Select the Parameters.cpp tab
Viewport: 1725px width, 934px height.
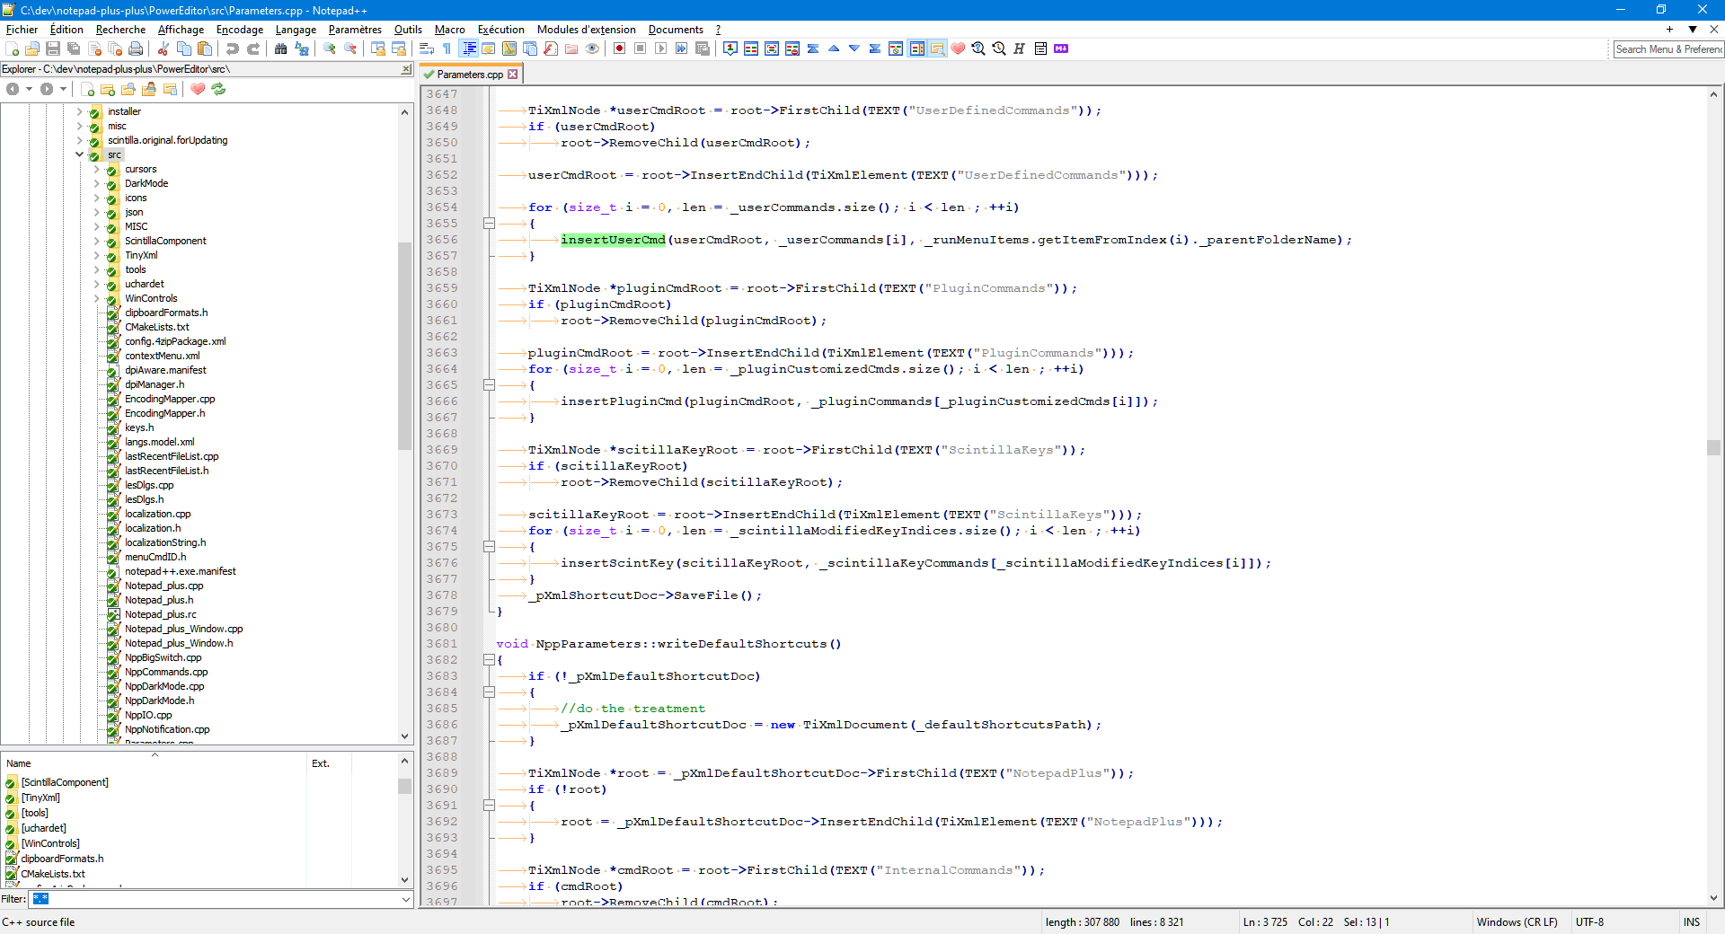coord(470,75)
